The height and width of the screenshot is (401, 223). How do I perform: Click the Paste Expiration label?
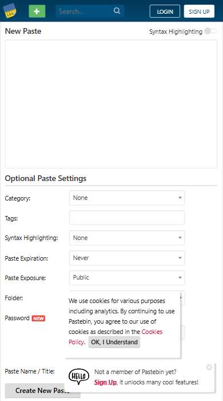pos(26,258)
